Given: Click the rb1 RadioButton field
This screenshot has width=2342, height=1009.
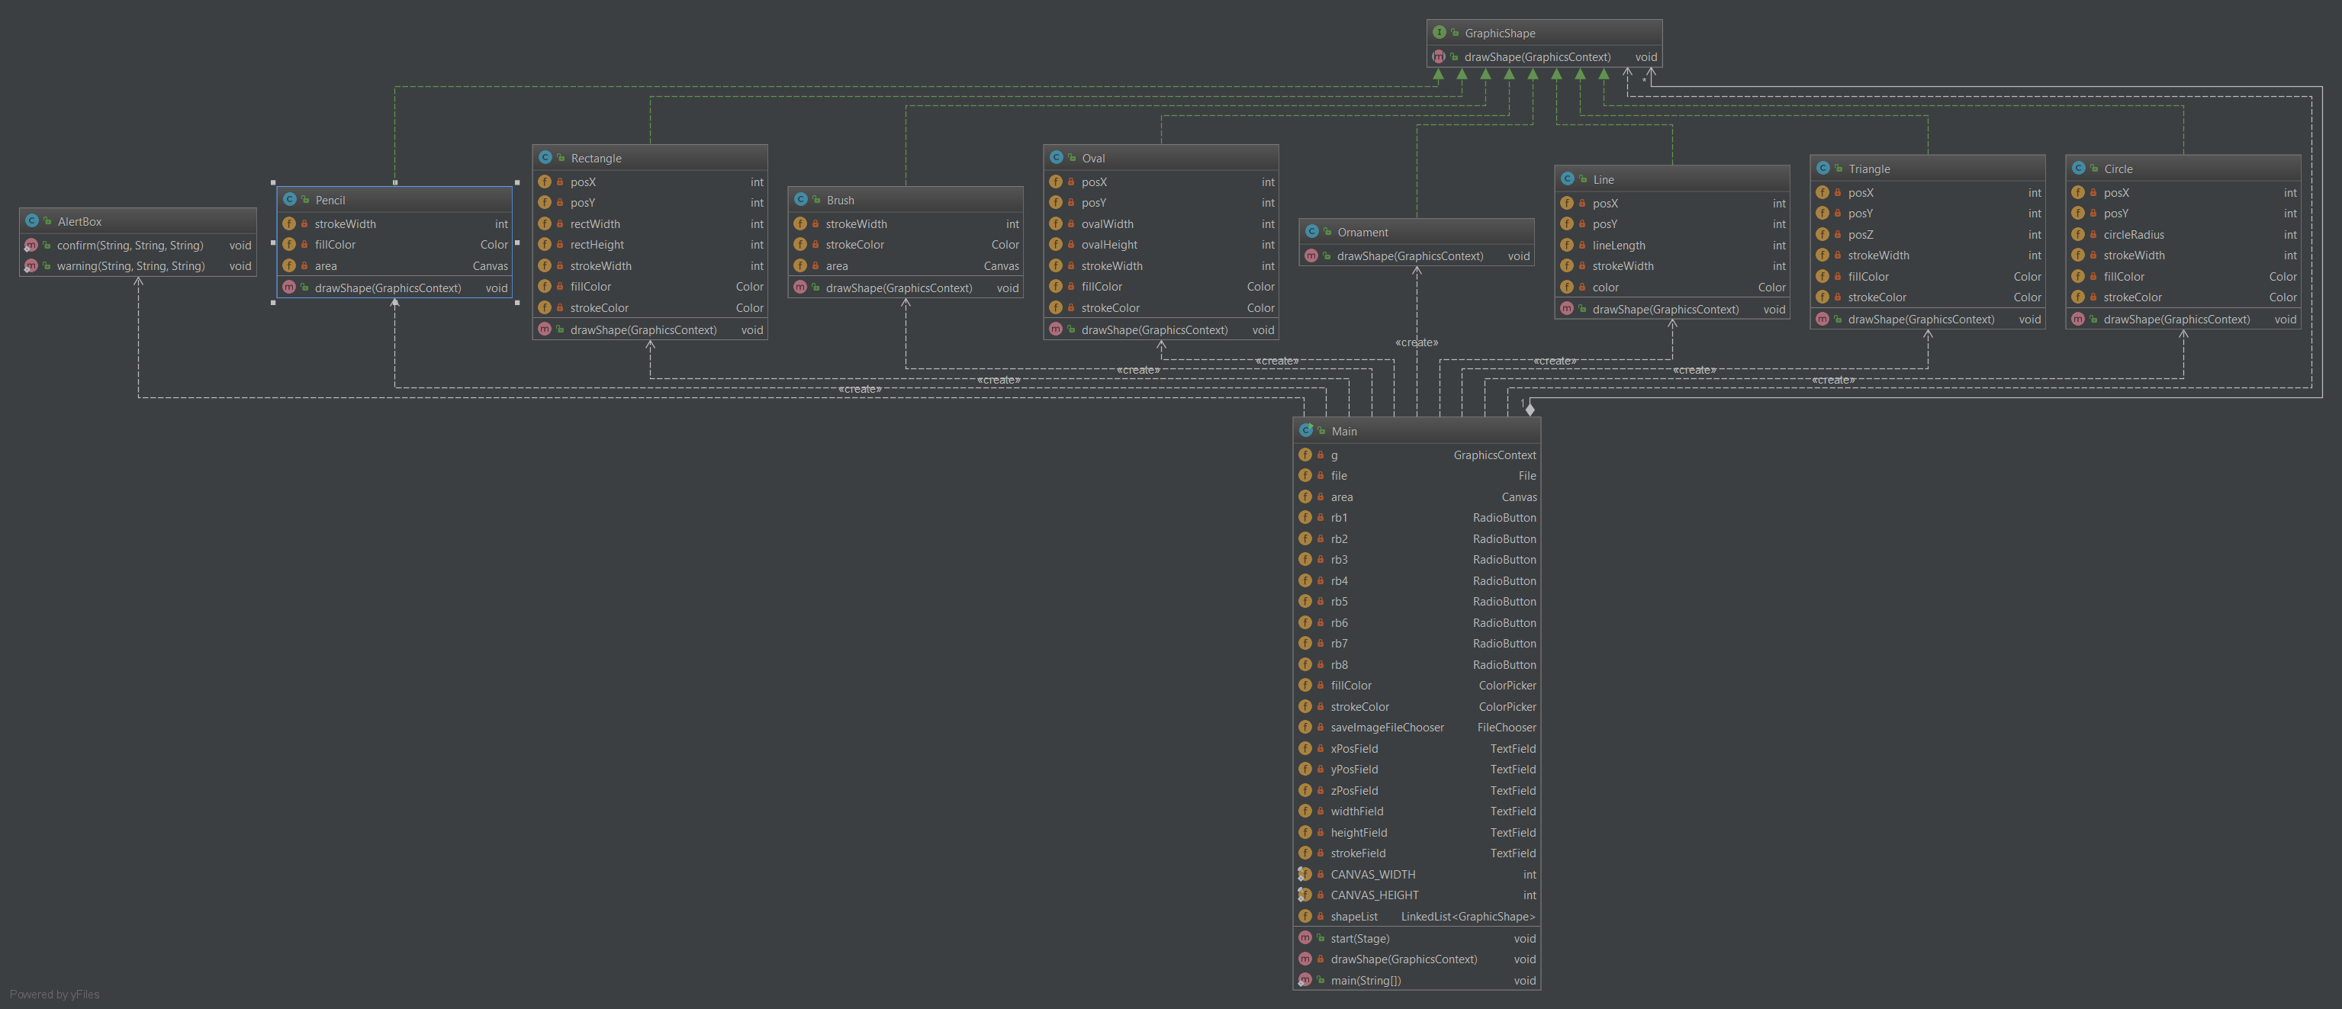Looking at the screenshot, I should [1417, 517].
